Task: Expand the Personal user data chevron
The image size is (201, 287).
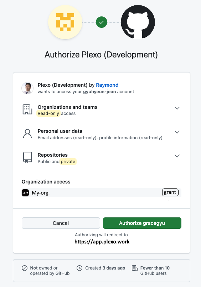Action: [177, 132]
